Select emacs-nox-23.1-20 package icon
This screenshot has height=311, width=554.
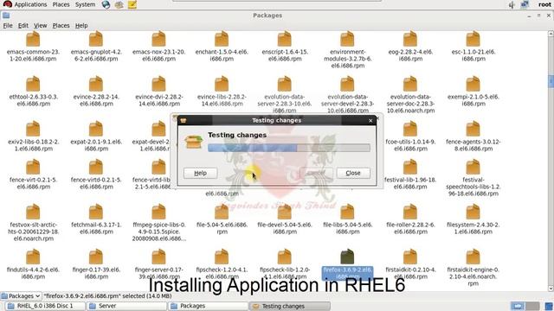(158, 39)
